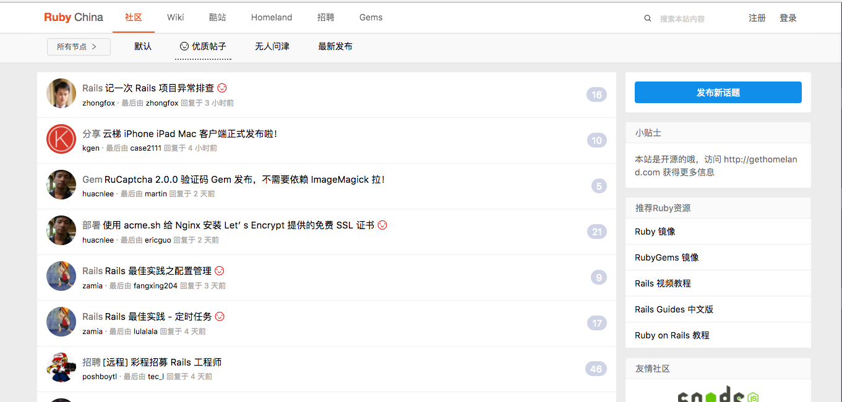This screenshot has width=842, height=402.
Task: Open topic RuCaptcha 2.0.0 验证码 Gem 发布
Action: (x=244, y=180)
